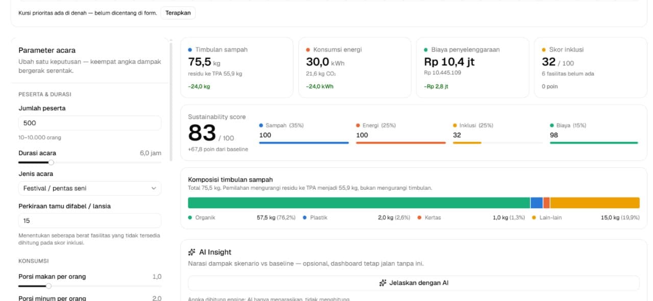Open the Jenis acara dropdown
The height and width of the screenshot is (301, 653).
[x=90, y=188]
